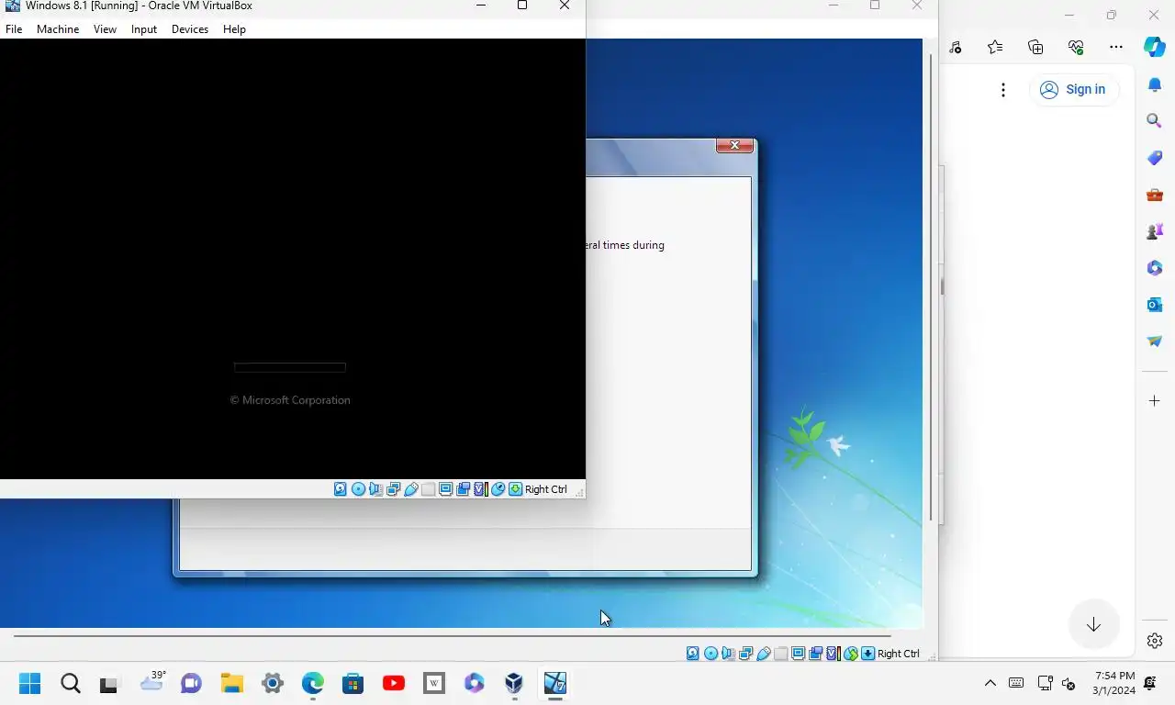
Task: Open the Machine menu in VirtualBox
Action: (x=58, y=29)
